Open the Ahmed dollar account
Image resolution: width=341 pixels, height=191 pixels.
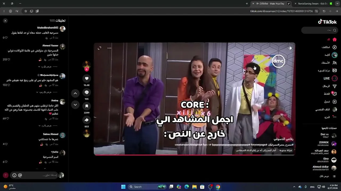(x=324, y=168)
